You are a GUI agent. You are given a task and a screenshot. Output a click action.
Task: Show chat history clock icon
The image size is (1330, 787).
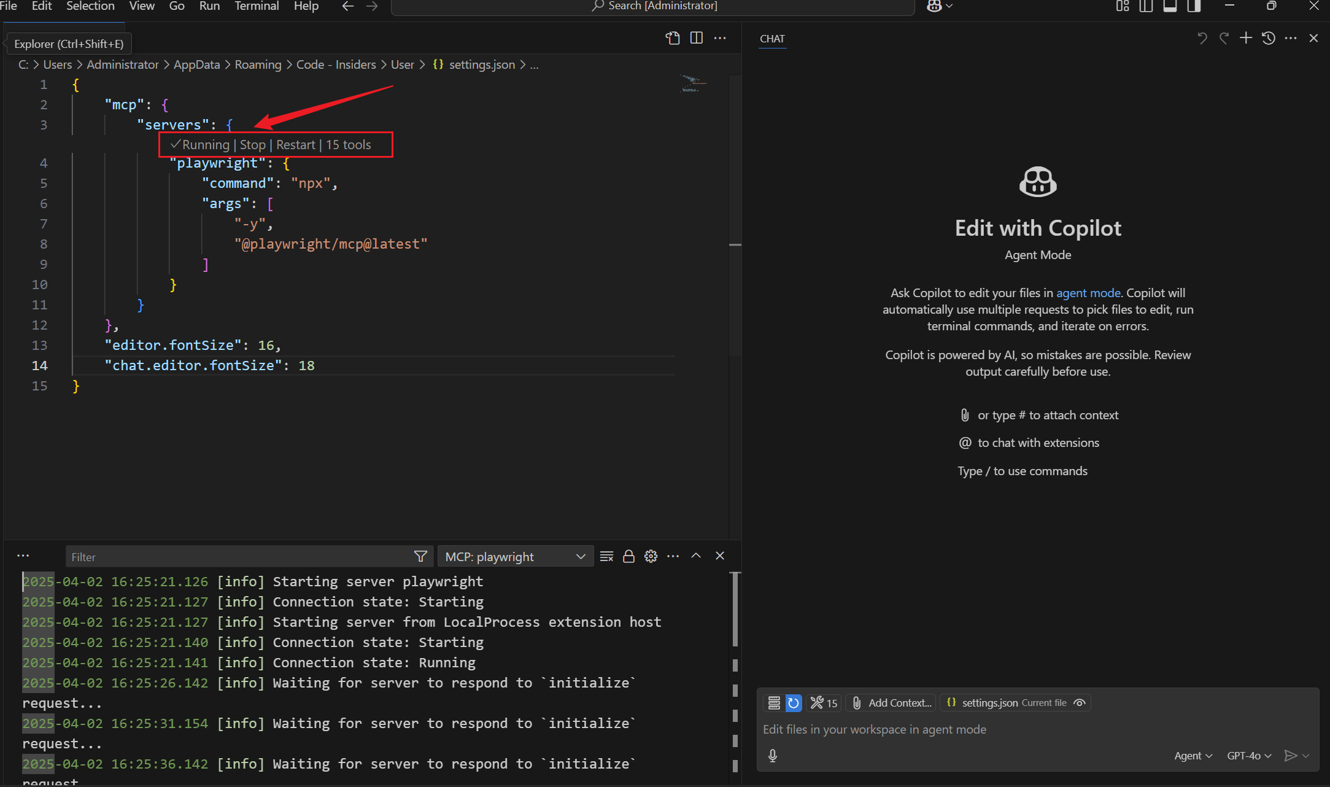(1269, 38)
